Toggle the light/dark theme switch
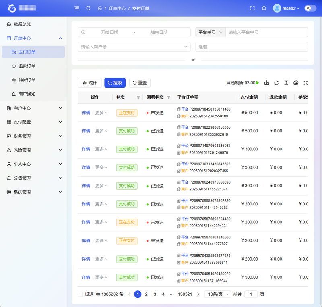This screenshot has width=322, height=307. click(x=310, y=8)
